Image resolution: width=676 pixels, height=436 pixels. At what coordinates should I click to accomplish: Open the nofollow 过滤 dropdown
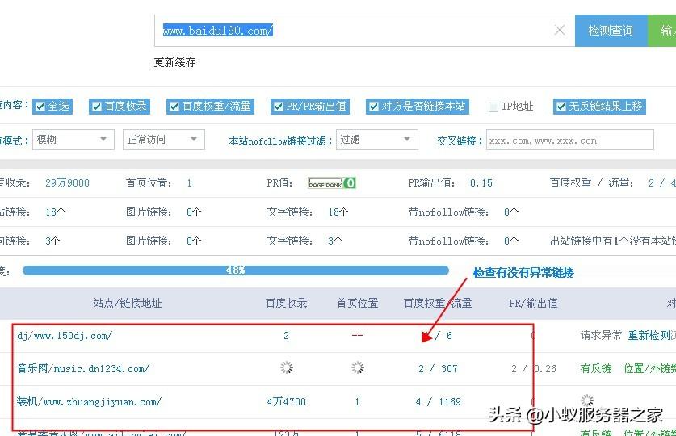pyautogui.click(x=376, y=140)
